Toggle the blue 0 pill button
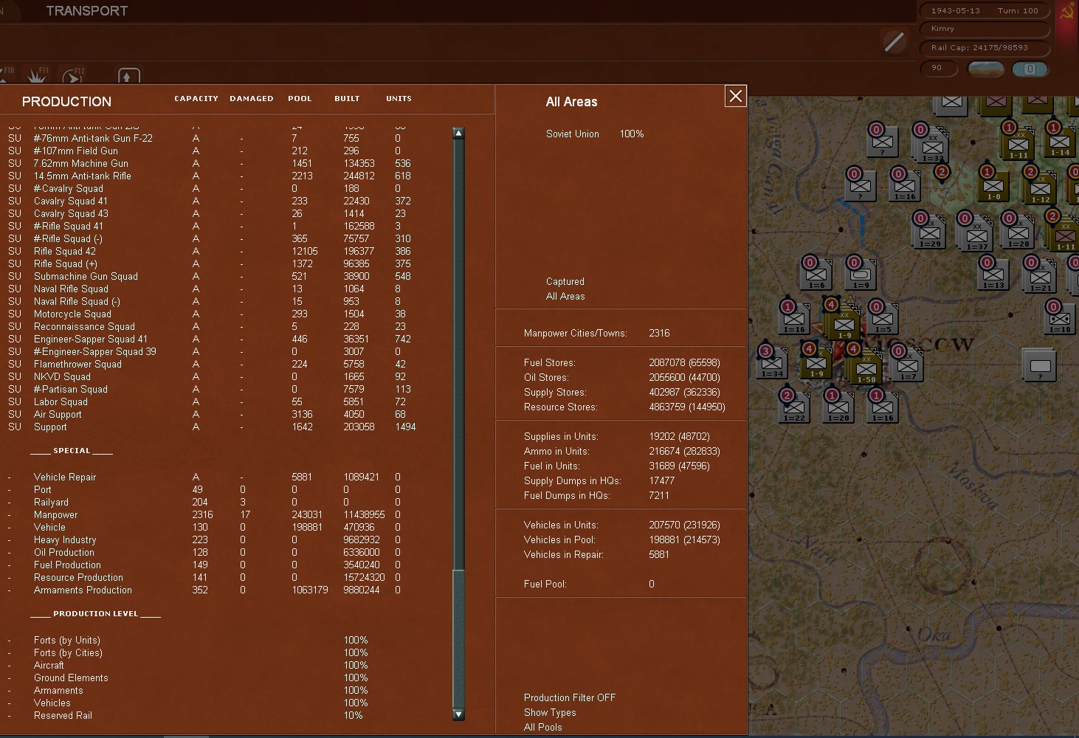This screenshot has height=738, width=1079. pyautogui.click(x=1030, y=69)
